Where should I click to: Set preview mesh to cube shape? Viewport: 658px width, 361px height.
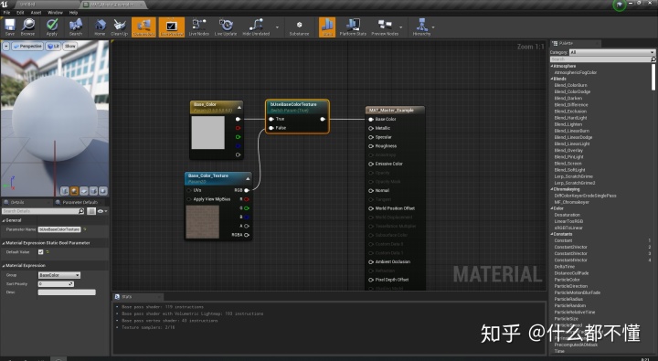pyautogui.click(x=93, y=191)
